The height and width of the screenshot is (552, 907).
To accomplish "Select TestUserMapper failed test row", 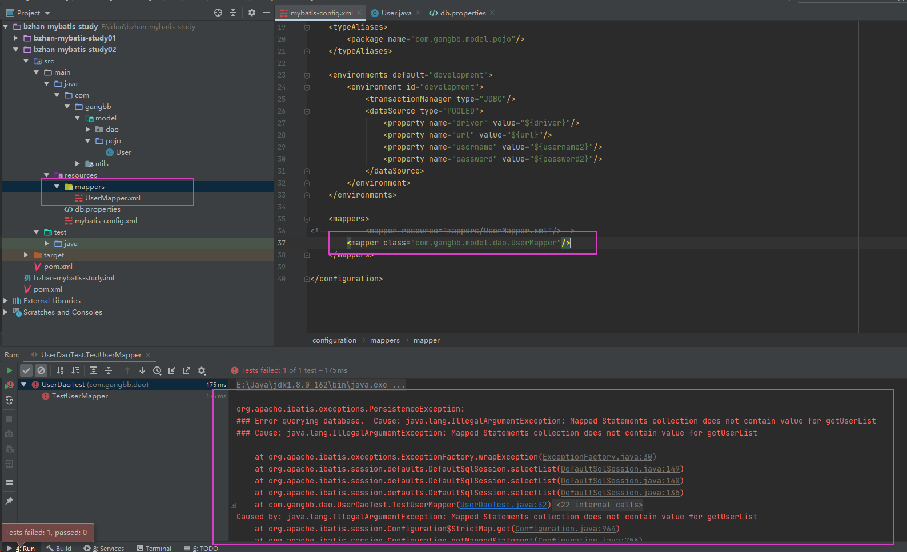I will (x=79, y=396).
